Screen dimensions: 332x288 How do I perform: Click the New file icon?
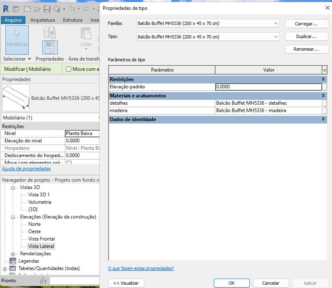(x=27, y=9)
